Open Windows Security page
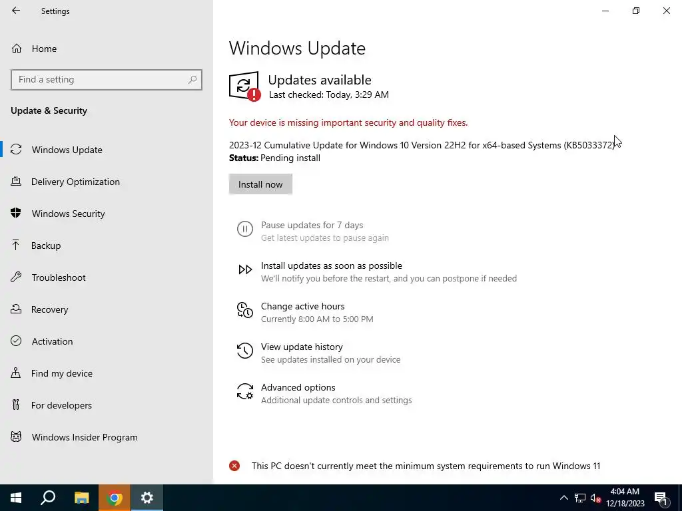This screenshot has height=511, width=682. point(107,214)
